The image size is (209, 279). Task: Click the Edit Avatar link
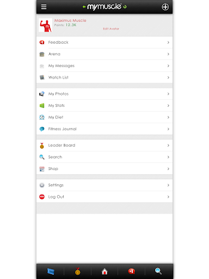pos(111,29)
